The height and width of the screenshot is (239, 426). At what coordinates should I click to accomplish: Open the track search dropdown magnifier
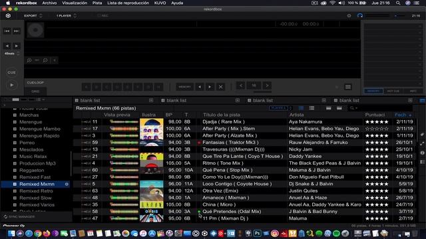tap(353, 108)
